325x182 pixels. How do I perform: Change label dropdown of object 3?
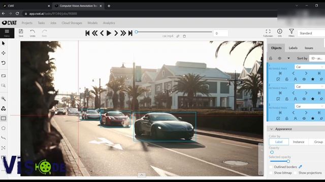(x=309, y=106)
